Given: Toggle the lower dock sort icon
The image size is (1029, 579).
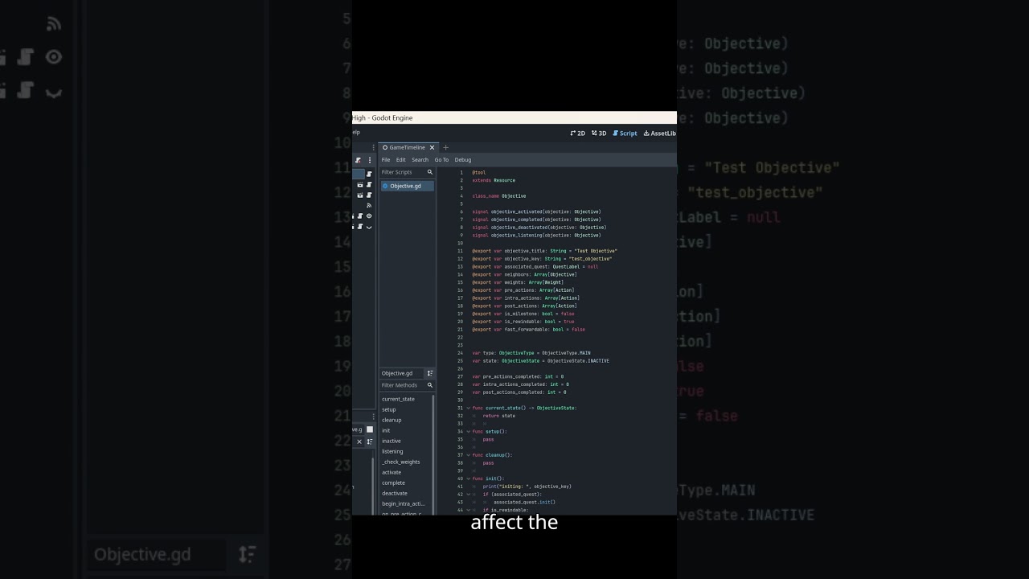Looking at the screenshot, I should [x=370, y=441].
